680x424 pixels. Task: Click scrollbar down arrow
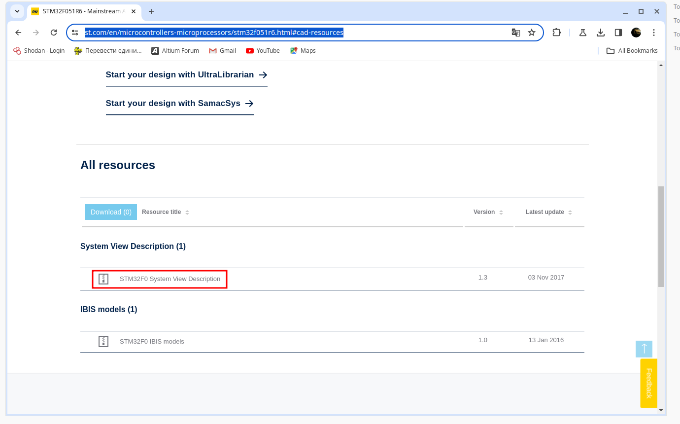pos(661,410)
